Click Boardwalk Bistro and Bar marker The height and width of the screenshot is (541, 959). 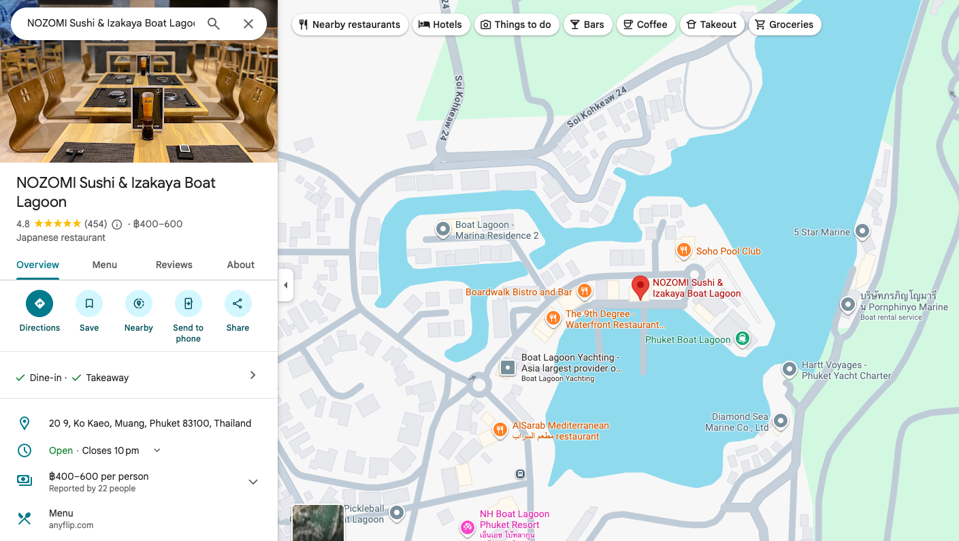click(x=584, y=292)
